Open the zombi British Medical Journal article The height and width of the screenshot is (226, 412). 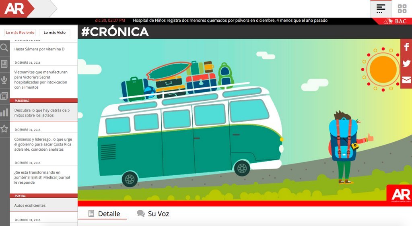(x=42, y=177)
